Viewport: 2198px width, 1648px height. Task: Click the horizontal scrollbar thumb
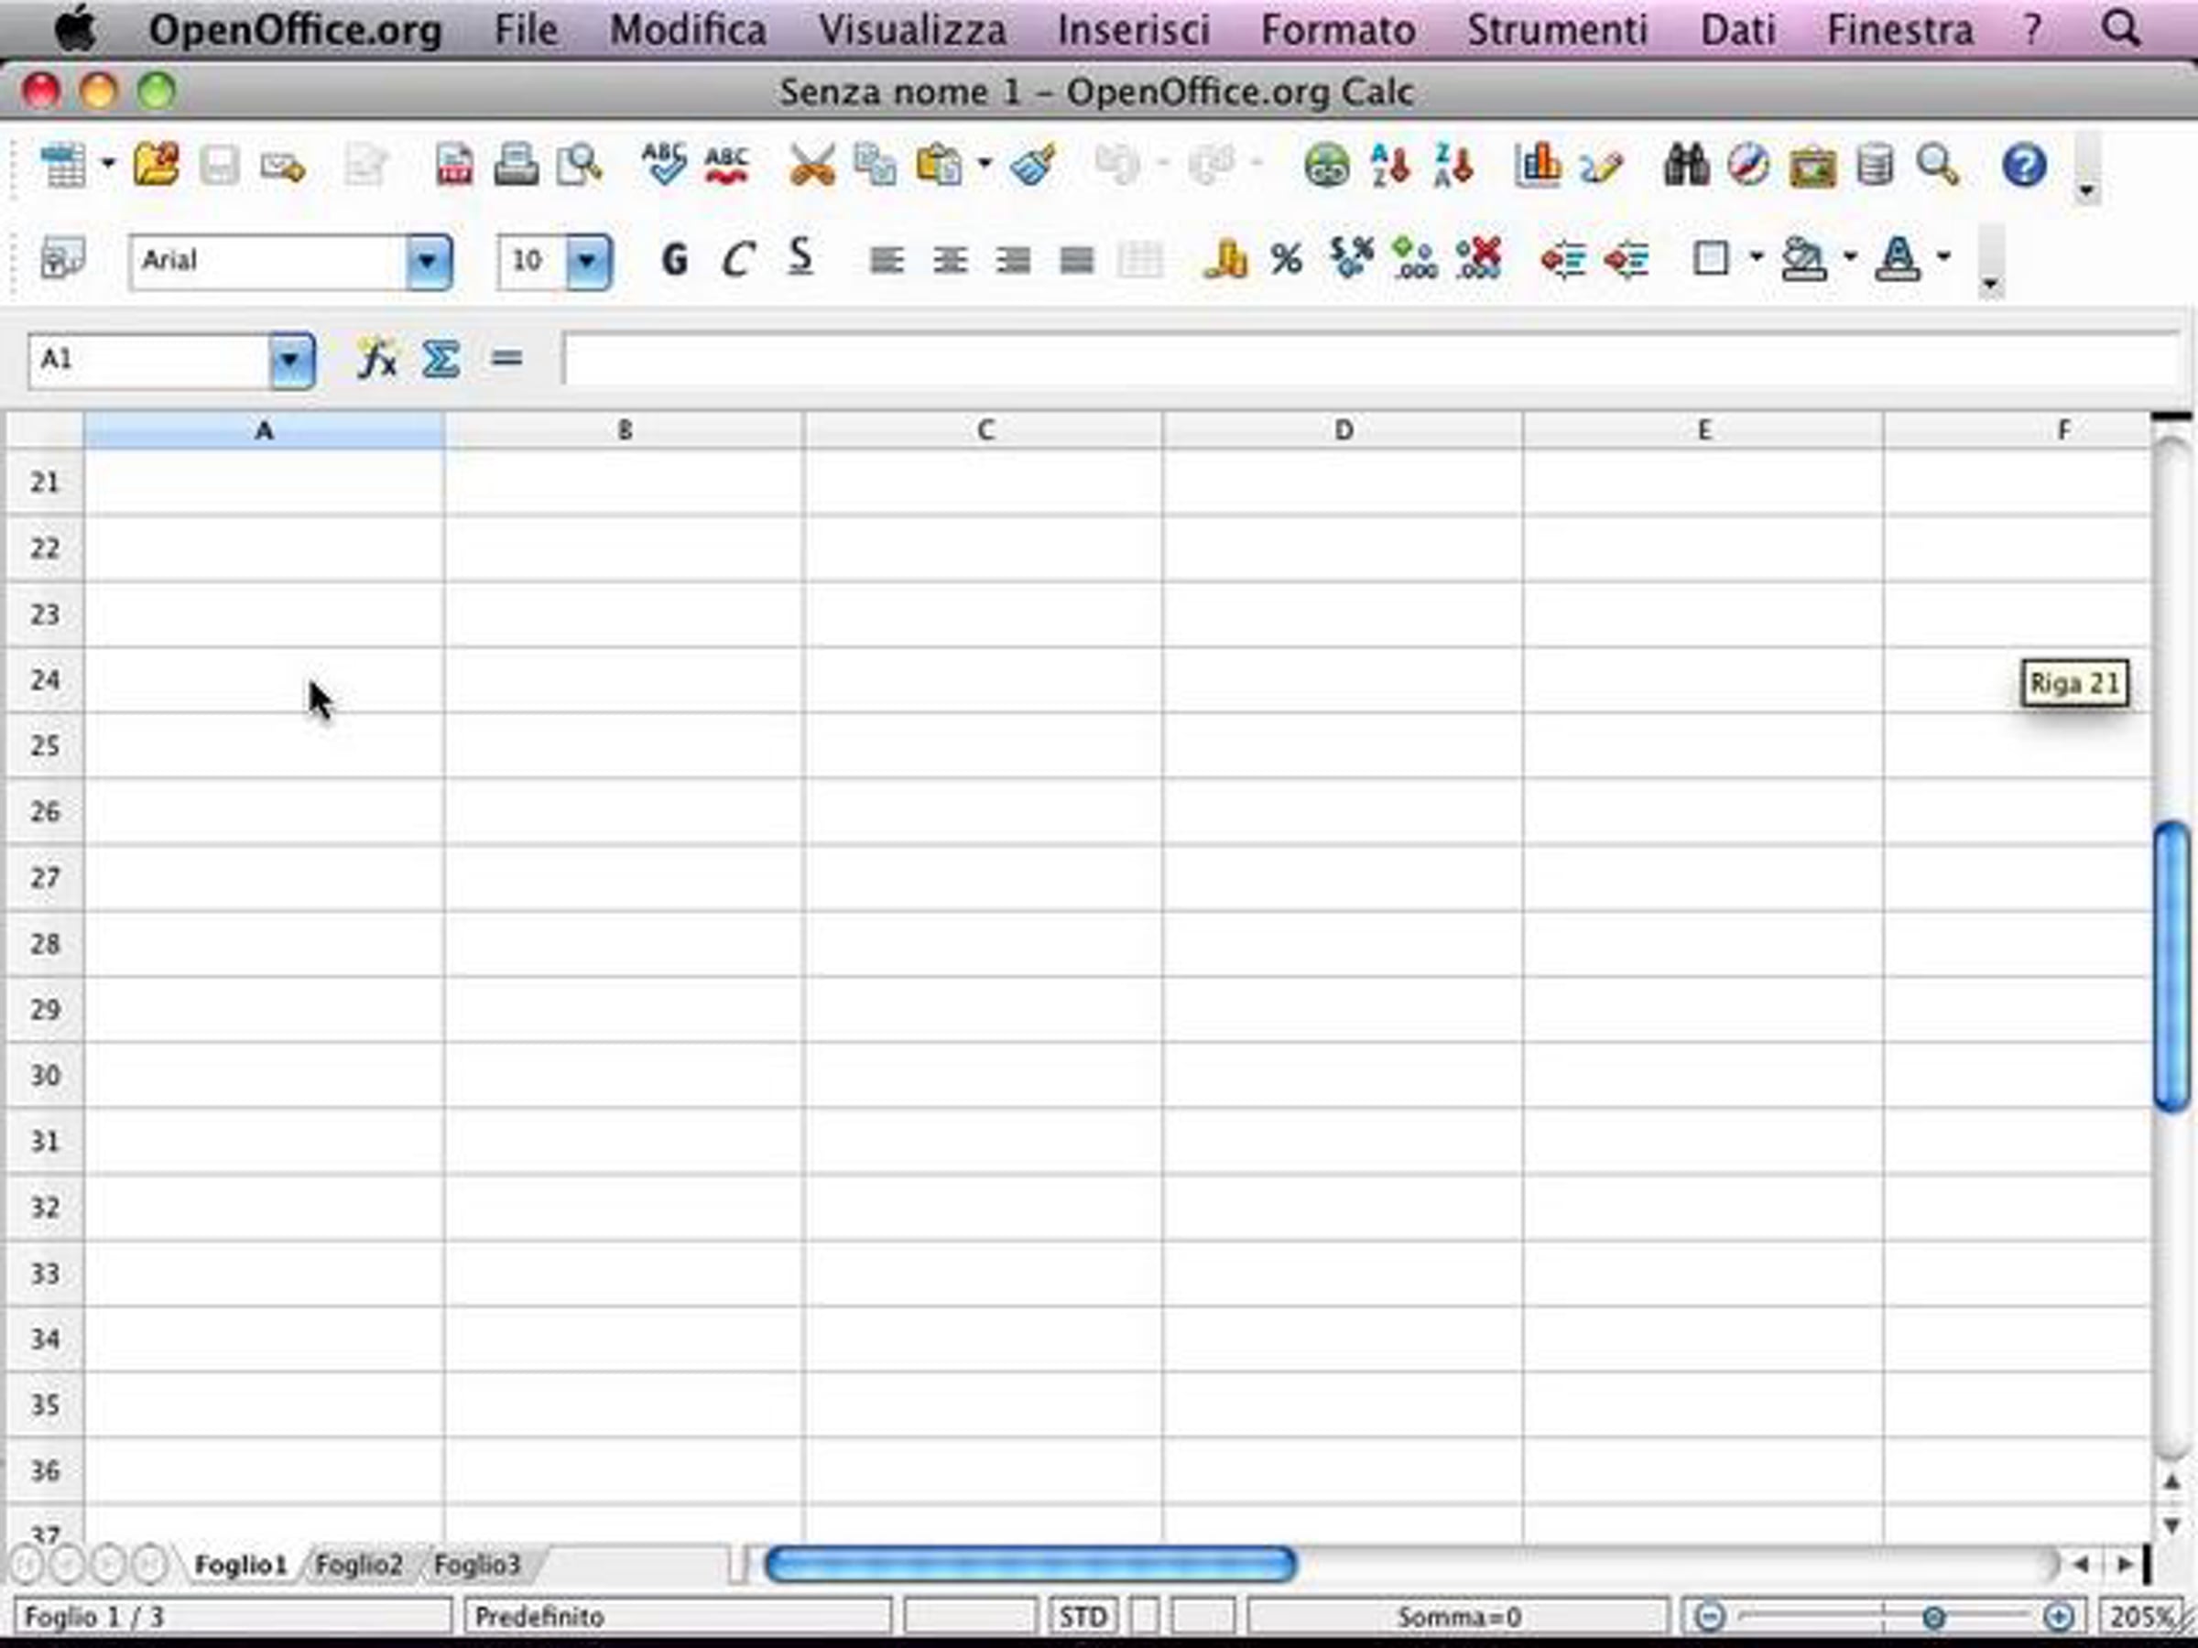[1030, 1565]
